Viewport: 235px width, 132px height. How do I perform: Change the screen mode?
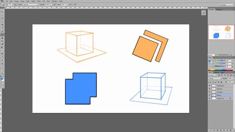point(2,87)
